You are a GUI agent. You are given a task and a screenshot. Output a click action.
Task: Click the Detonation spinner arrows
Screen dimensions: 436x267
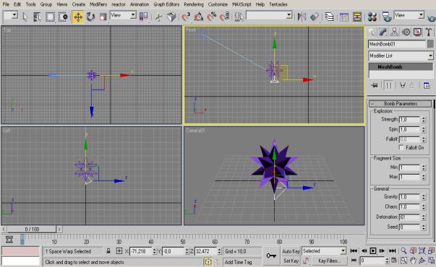point(424,217)
